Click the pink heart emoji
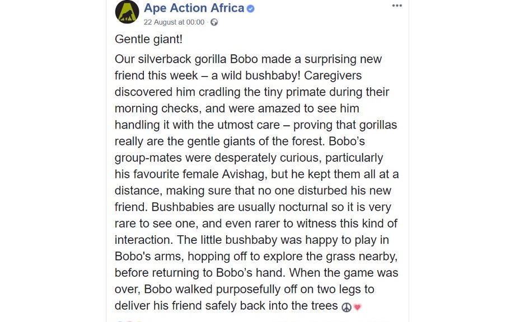The width and height of the screenshot is (524, 322). click(x=357, y=307)
